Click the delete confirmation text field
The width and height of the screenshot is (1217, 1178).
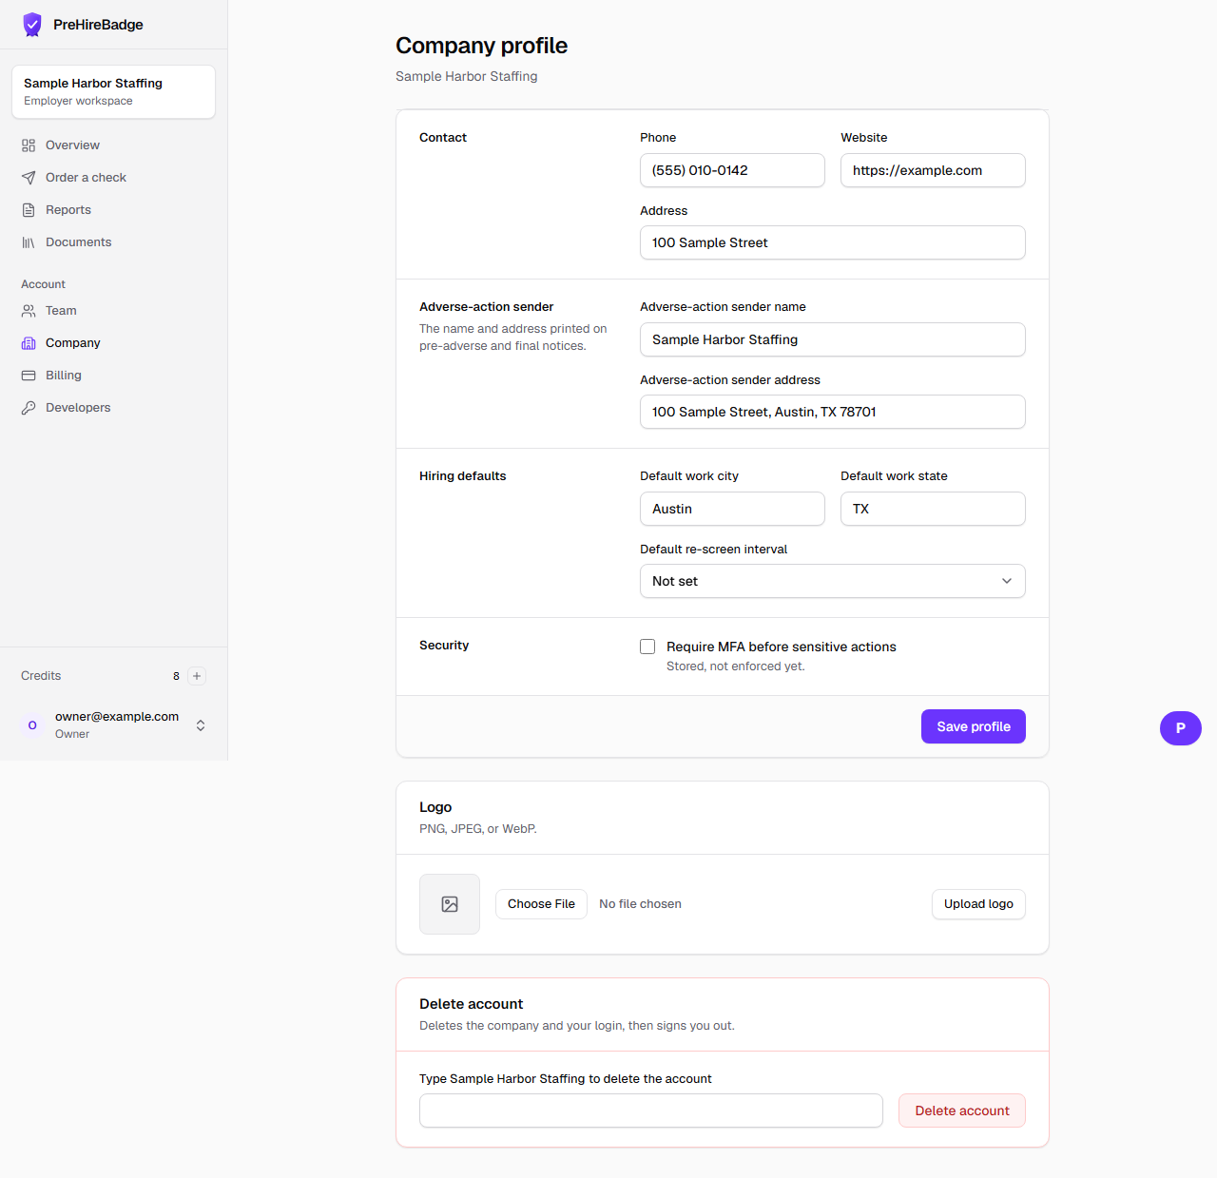tap(651, 1110)
